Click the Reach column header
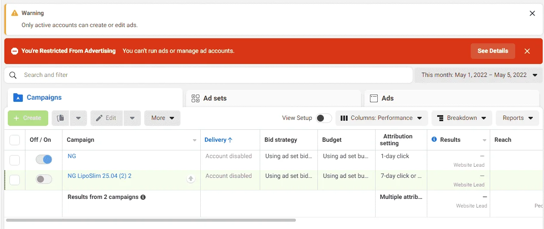This screenshot has width=544, height=229. (x=503, y=140)
